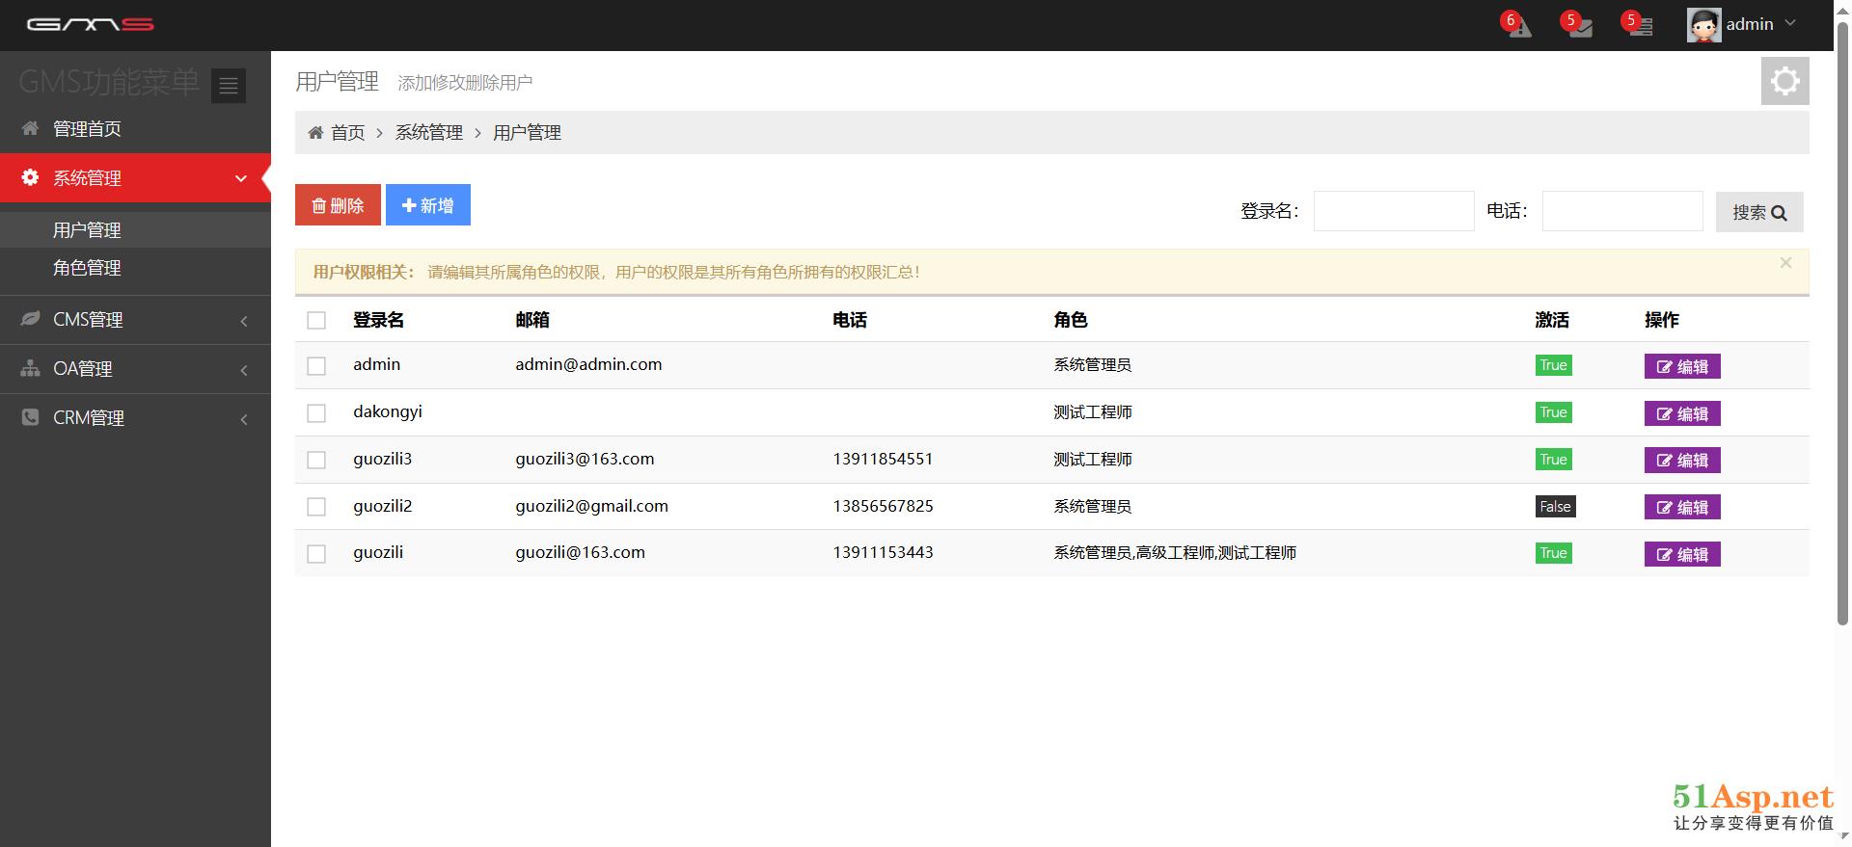The height and width of the screenshot is (847, 1852).
Task: Open the admin account dropdown arrow
Action: 1790,24
